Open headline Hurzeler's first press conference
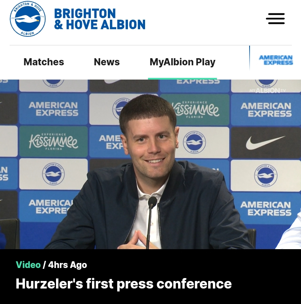 tap(124, 284)
